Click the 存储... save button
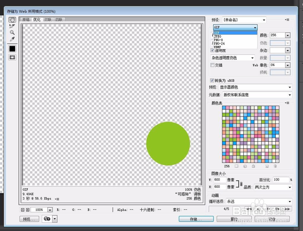 click(x=196, y=219)
